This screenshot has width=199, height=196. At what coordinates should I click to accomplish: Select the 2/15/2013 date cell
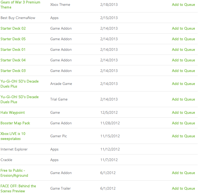[x=109, y=18]
